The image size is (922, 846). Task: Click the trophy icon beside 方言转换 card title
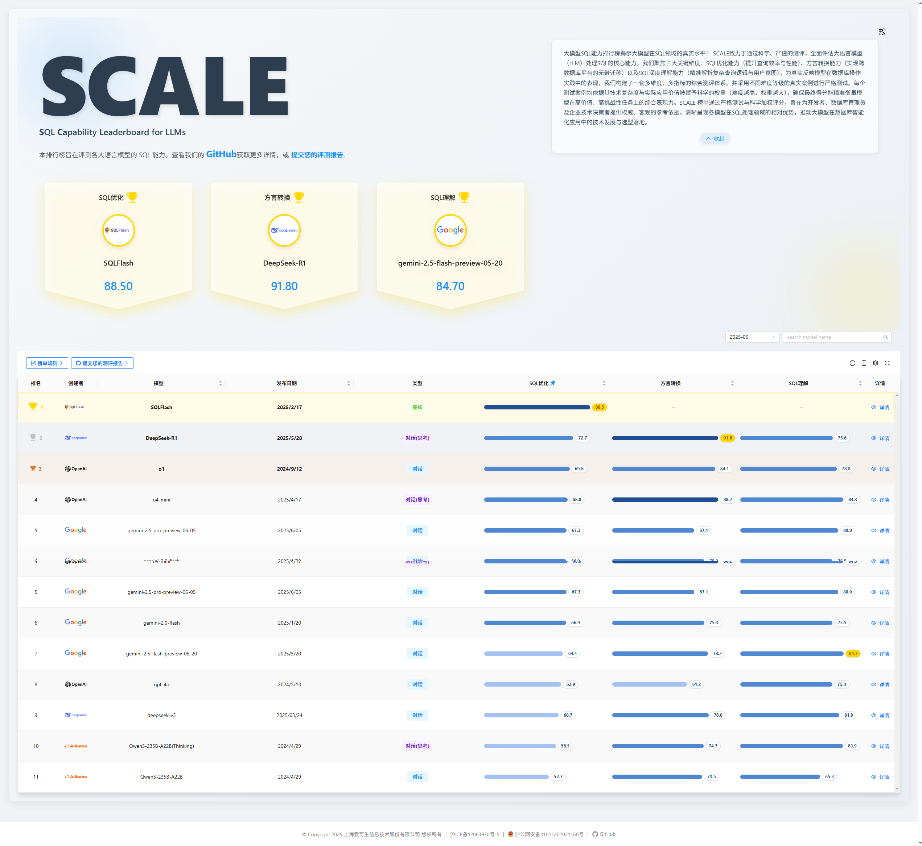(x=299, y=197)
